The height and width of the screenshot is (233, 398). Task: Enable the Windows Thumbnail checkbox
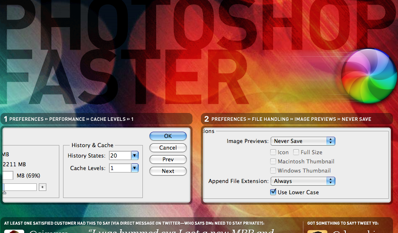click(273, 170)
